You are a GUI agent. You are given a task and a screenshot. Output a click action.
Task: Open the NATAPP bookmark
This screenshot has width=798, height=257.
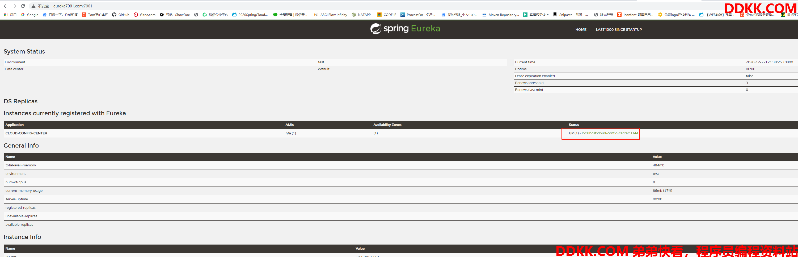pos(362,15)
